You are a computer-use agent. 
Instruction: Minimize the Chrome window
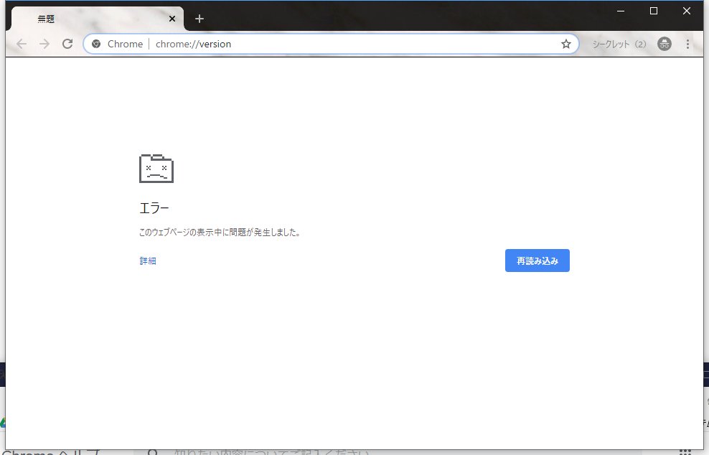(621, 11)
